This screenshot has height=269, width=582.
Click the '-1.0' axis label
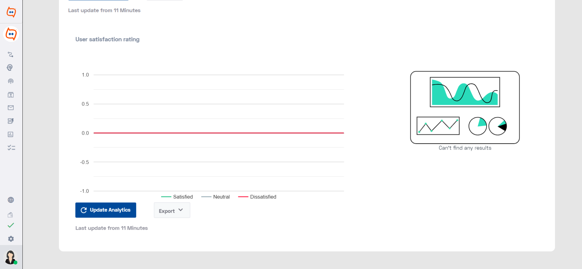coord(84,191)
